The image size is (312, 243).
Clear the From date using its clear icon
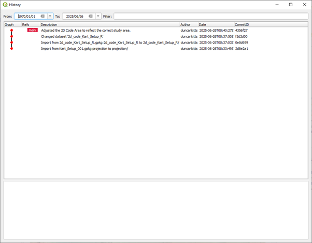pyautogui.click(x=43, y=16)
